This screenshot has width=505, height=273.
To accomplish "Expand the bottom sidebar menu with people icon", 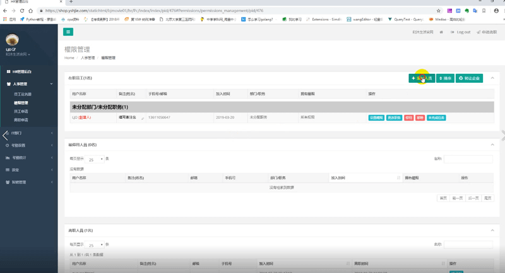I will click(x=28, y=182).
